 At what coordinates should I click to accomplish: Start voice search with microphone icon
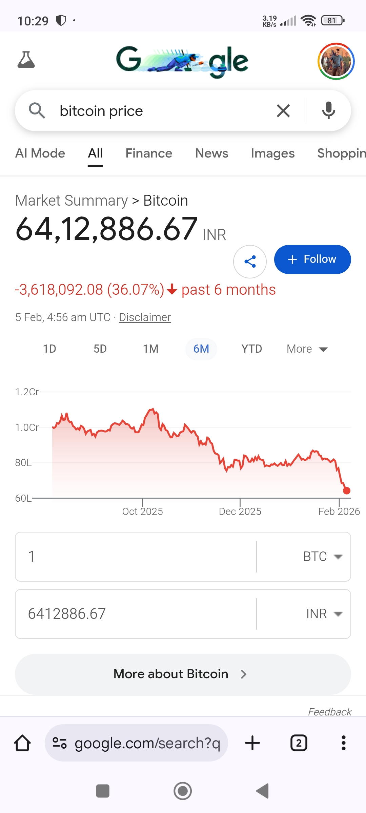(x=328, y=111)
